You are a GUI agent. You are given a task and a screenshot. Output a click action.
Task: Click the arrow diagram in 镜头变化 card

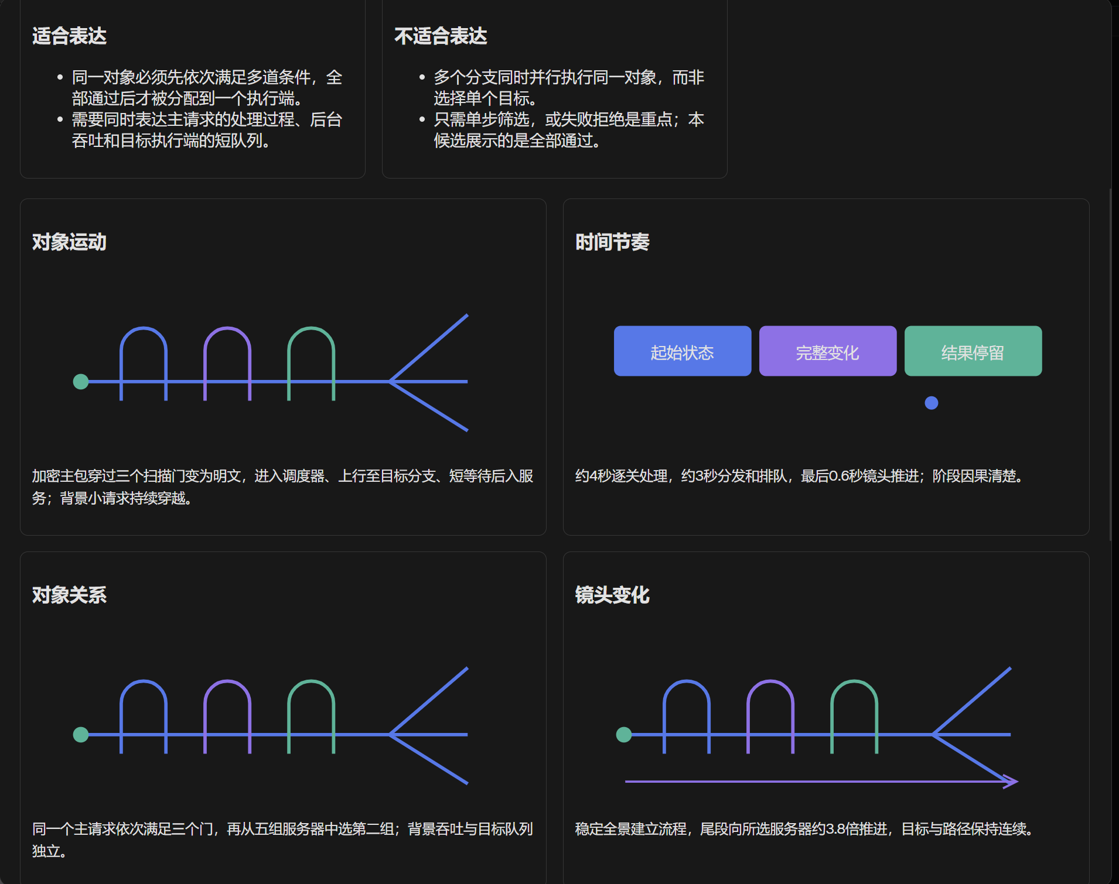[x=817, y=728]
